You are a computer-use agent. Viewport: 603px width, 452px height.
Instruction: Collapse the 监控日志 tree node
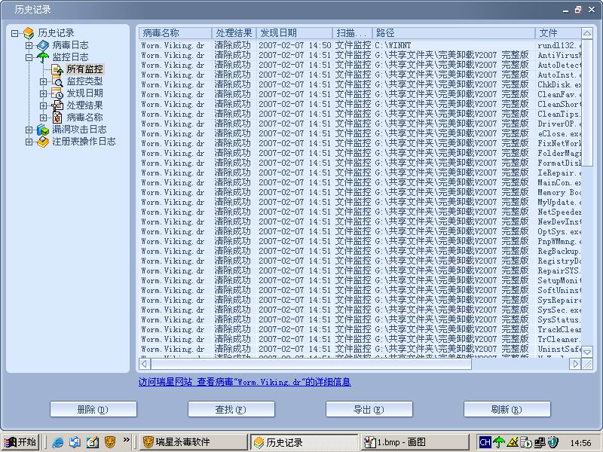(29, 57)
